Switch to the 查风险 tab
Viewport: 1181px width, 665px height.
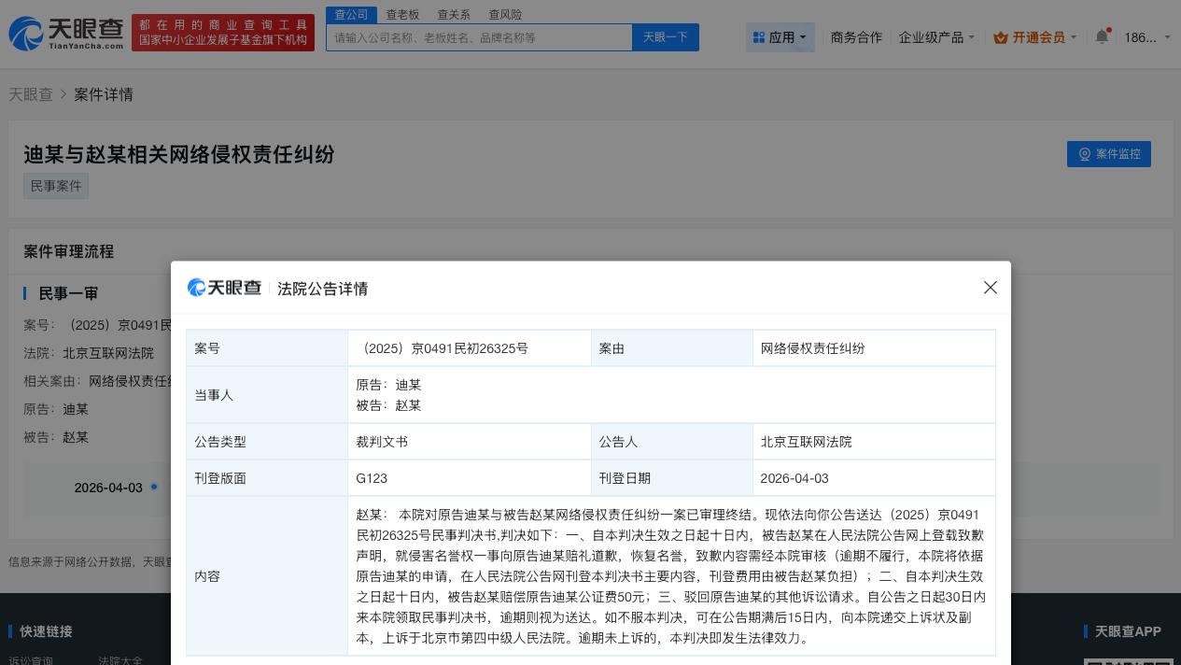tap(505, 14)
